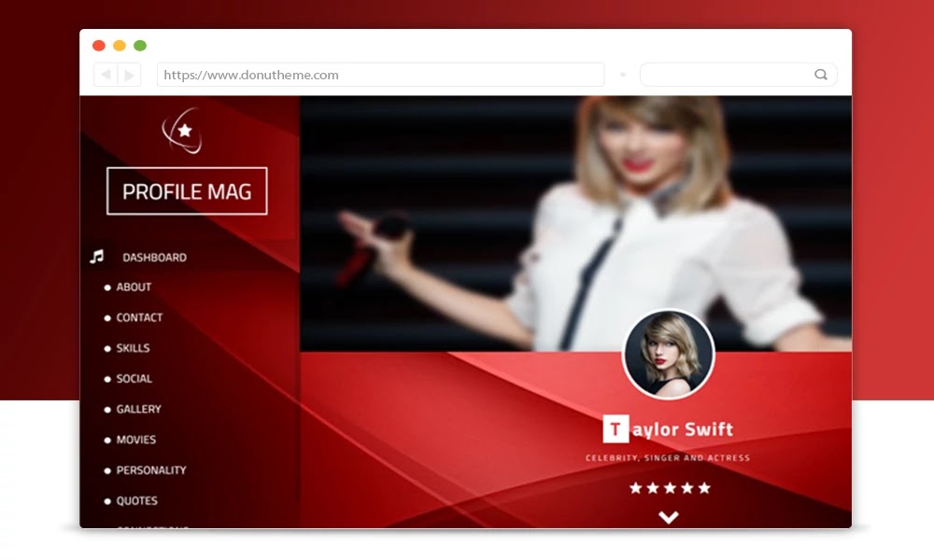Click the search magnifier icon
934x560 pixels.
(x=821, y=75)
